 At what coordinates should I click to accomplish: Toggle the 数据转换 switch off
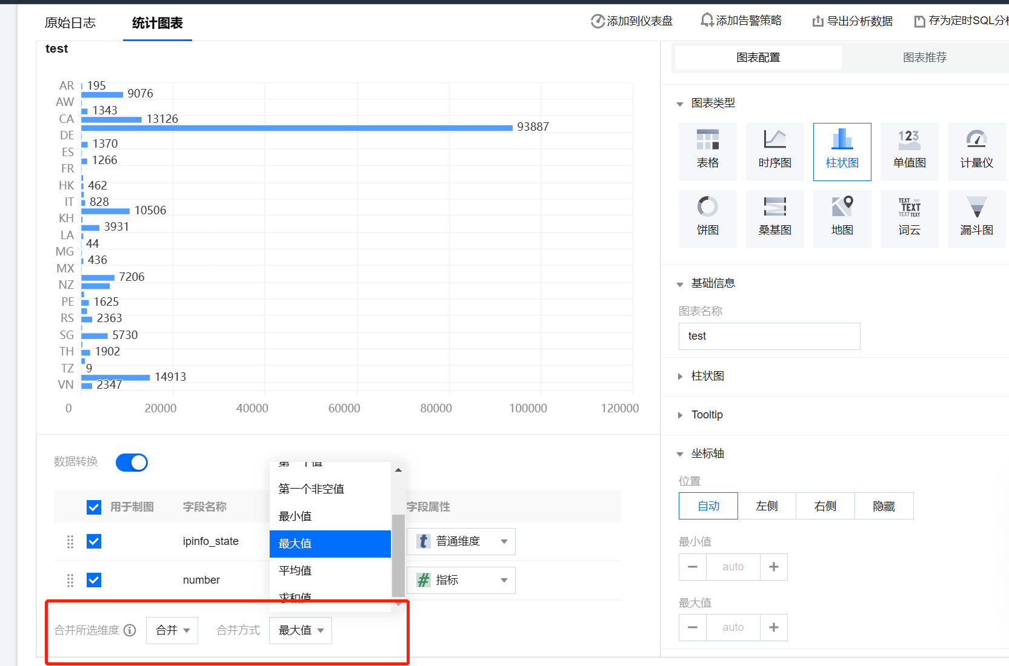(132, 463)
